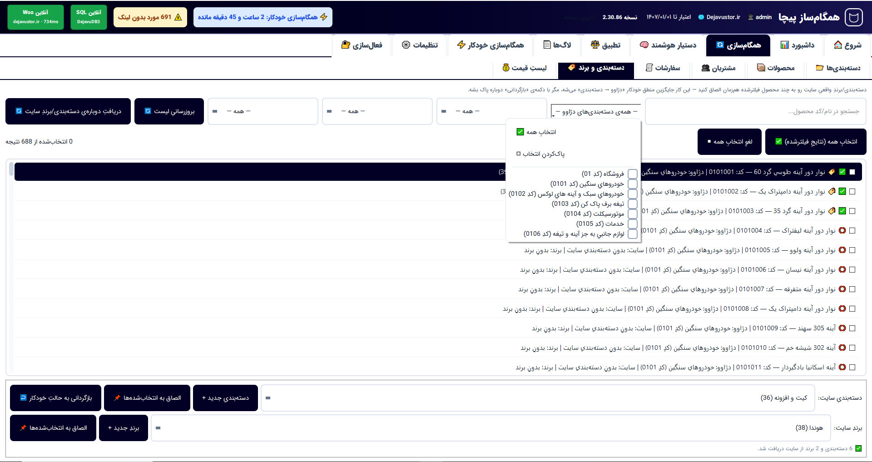
Task: Click انتخاب همه (نتایج فیلترشده) button
Action: pos(816,142)
